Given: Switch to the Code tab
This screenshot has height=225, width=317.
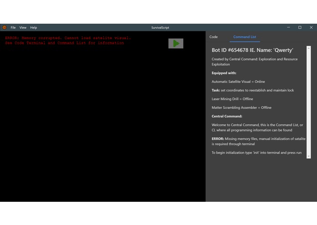Looking at the screenshot, I should tap(213, 37).
